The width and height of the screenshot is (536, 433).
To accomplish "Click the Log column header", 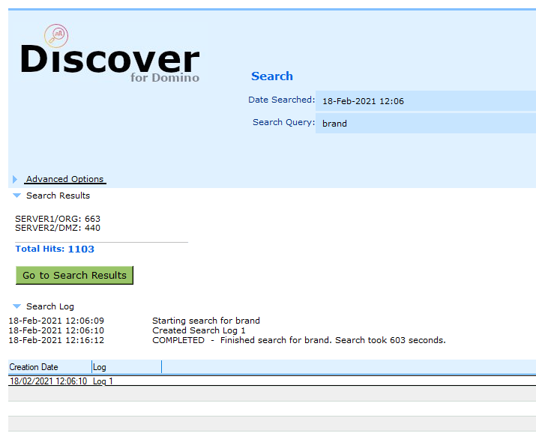I will pyautogui.click(x=127, y=367).
